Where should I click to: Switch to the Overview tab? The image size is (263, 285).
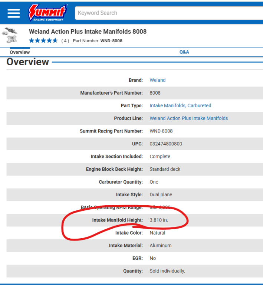click(x=20, y=52)
